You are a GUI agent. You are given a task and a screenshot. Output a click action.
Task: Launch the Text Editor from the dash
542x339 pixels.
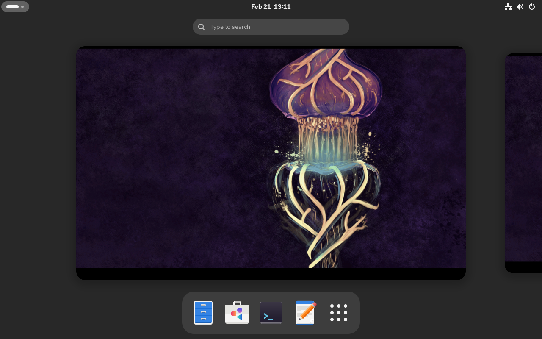click(305, 313)
